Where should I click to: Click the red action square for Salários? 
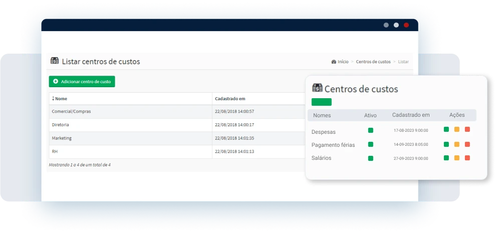click(467, 158)
